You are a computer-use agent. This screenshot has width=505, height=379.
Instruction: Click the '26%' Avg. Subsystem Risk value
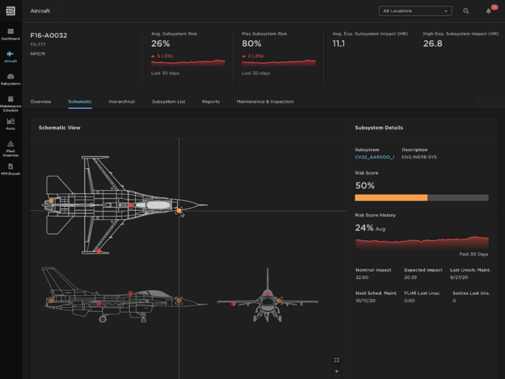tap(160, 44)
